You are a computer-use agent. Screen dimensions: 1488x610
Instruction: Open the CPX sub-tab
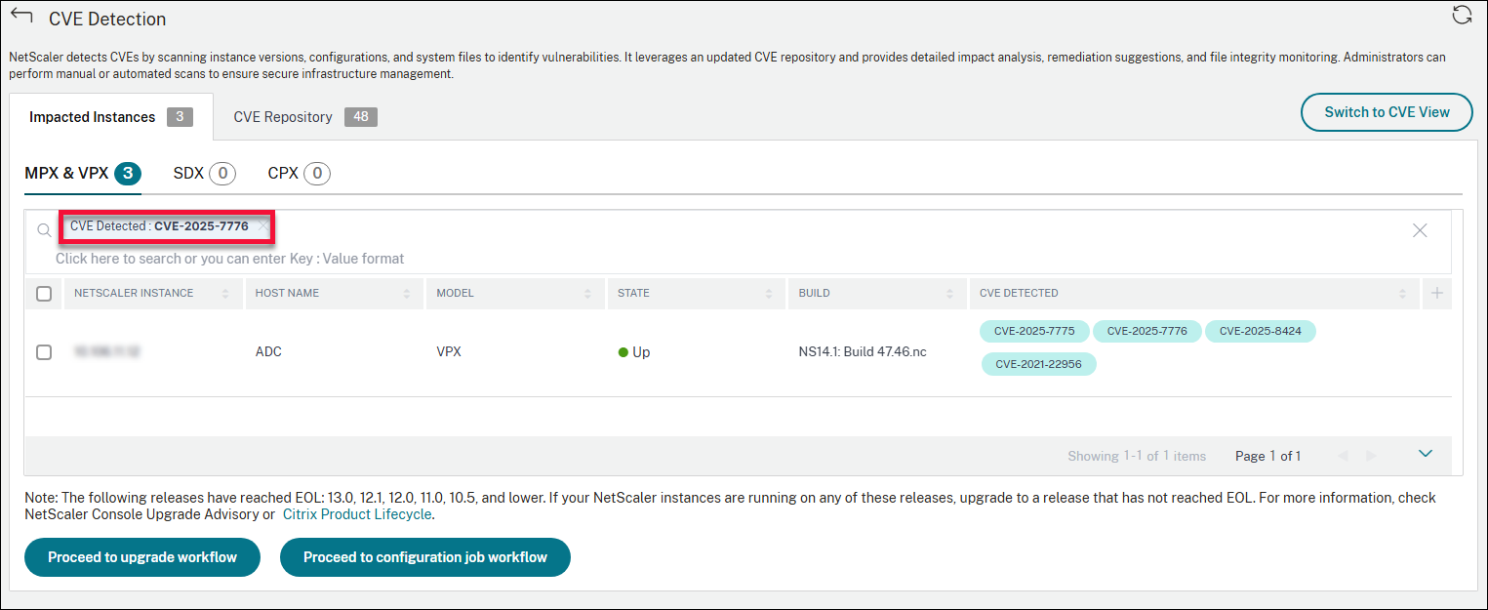click(x=299, y=174)
